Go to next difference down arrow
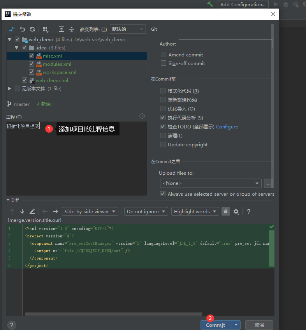The height and width of the screenshot is (330, 306). 22,211
